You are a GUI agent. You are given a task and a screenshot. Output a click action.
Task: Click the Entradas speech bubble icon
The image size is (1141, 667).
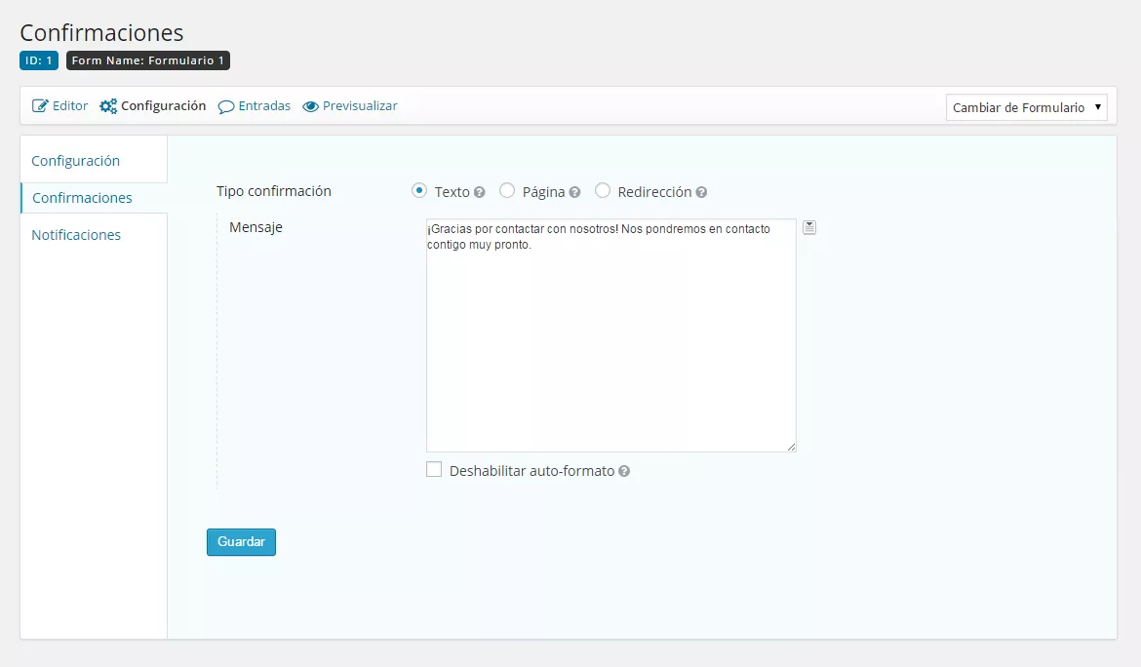tap(226, 106)
